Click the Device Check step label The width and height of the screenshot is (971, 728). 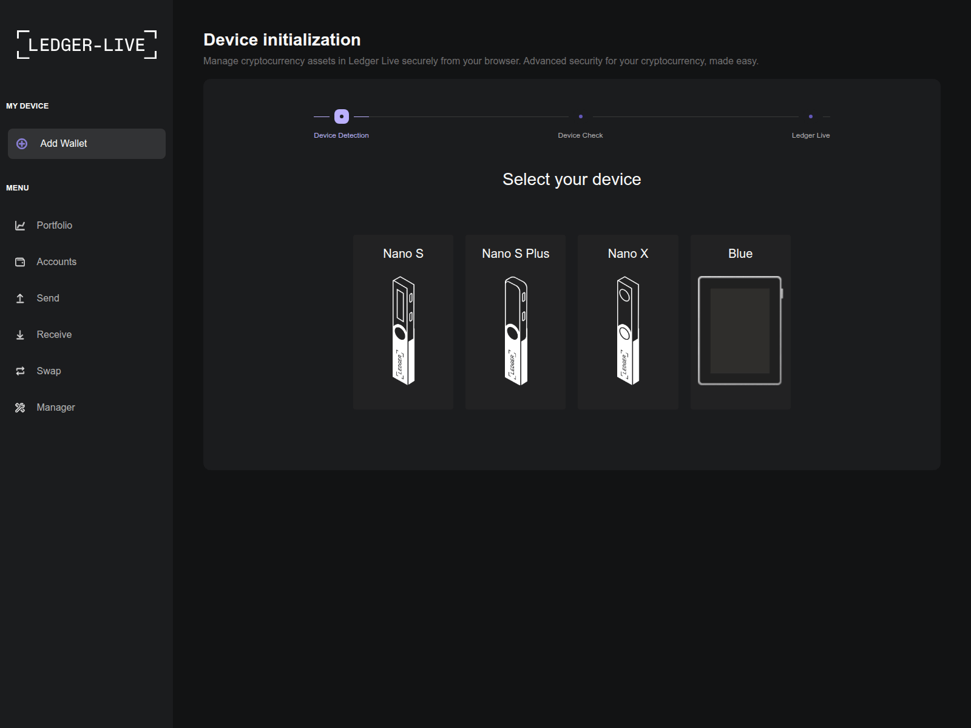[580, 135]
